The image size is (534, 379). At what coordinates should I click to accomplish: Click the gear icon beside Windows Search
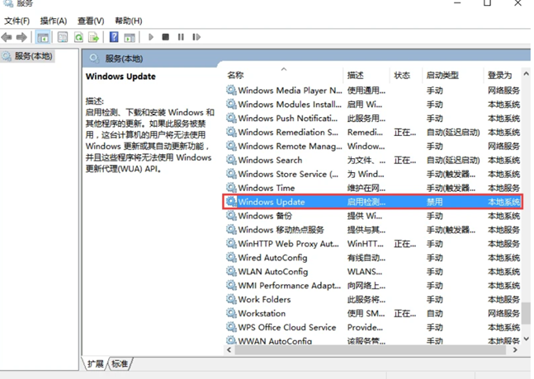click(231, 159)
